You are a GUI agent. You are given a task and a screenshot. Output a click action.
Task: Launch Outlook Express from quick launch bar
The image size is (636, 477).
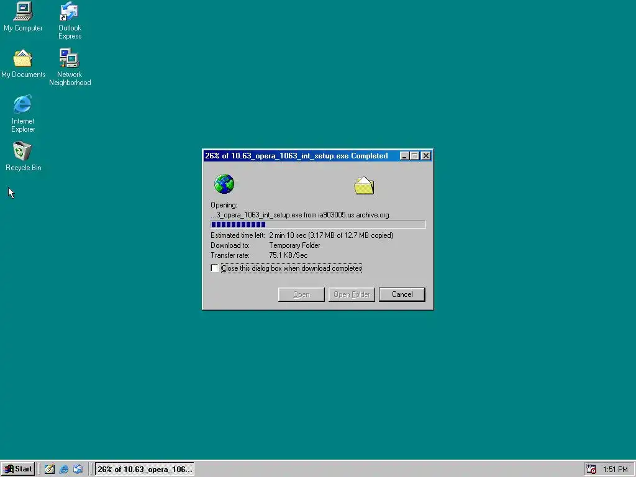(78, 469)
